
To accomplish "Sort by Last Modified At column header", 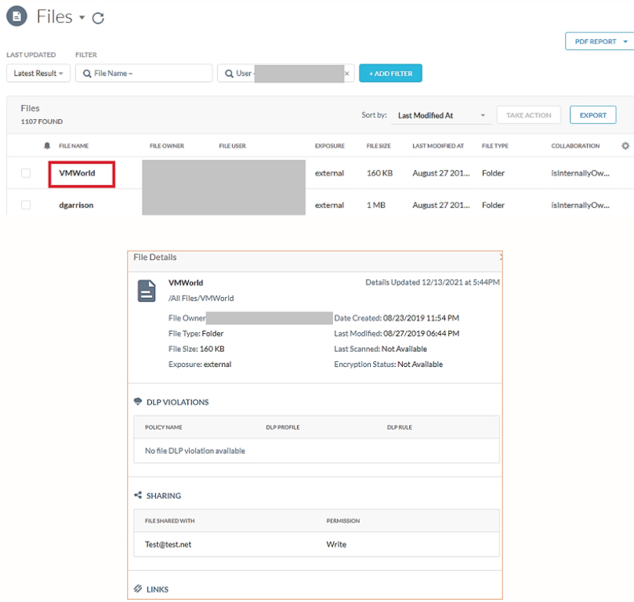I will click(x=438, y=146).
